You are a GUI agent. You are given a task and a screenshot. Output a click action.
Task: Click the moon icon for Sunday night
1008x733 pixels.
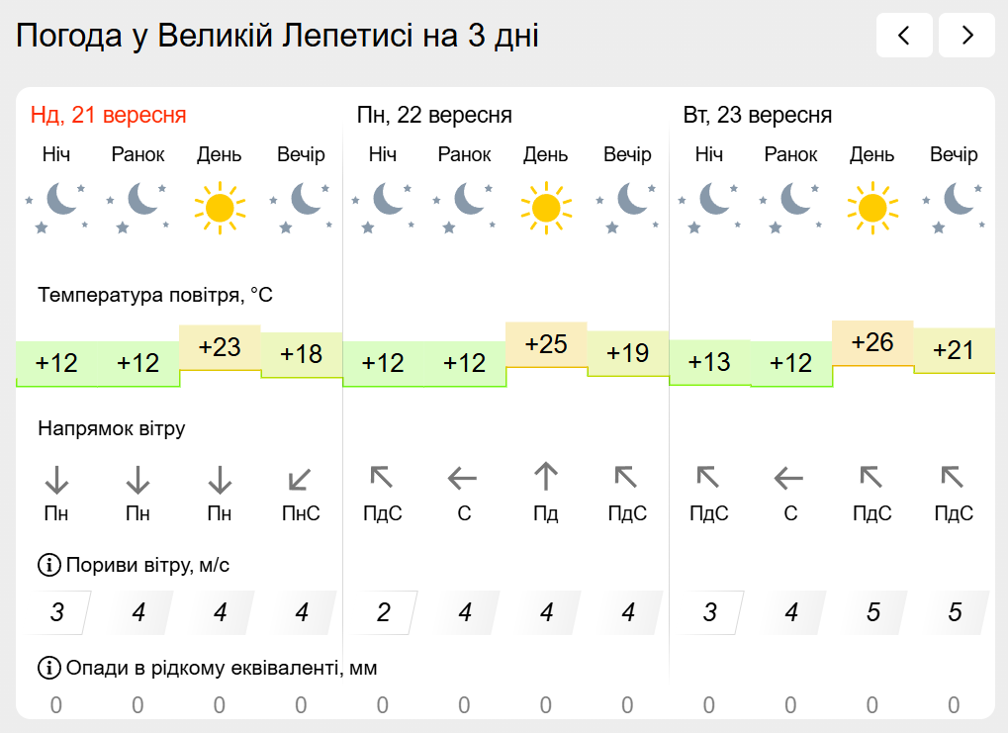56,207
